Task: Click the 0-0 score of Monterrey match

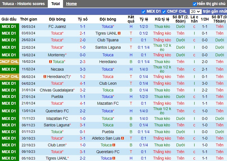Action: (x=82, y=55)
